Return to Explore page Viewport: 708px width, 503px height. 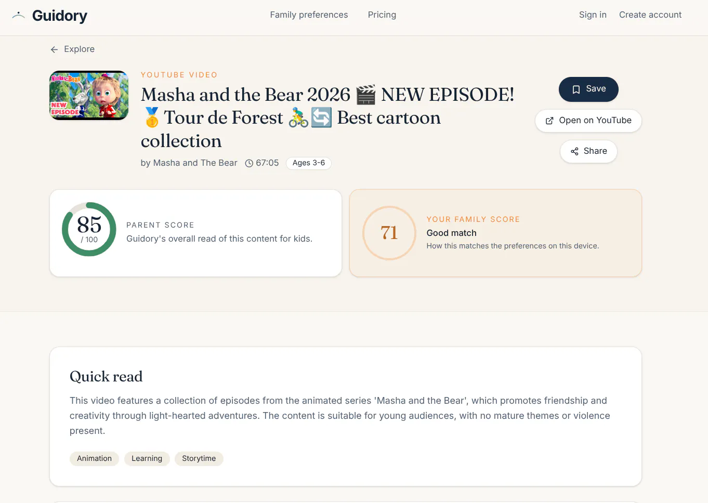click(x=72, y=49)
